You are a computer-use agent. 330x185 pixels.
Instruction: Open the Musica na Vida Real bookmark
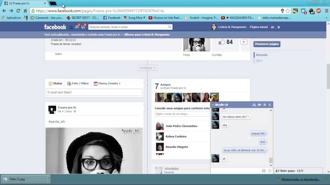point(165,18)
